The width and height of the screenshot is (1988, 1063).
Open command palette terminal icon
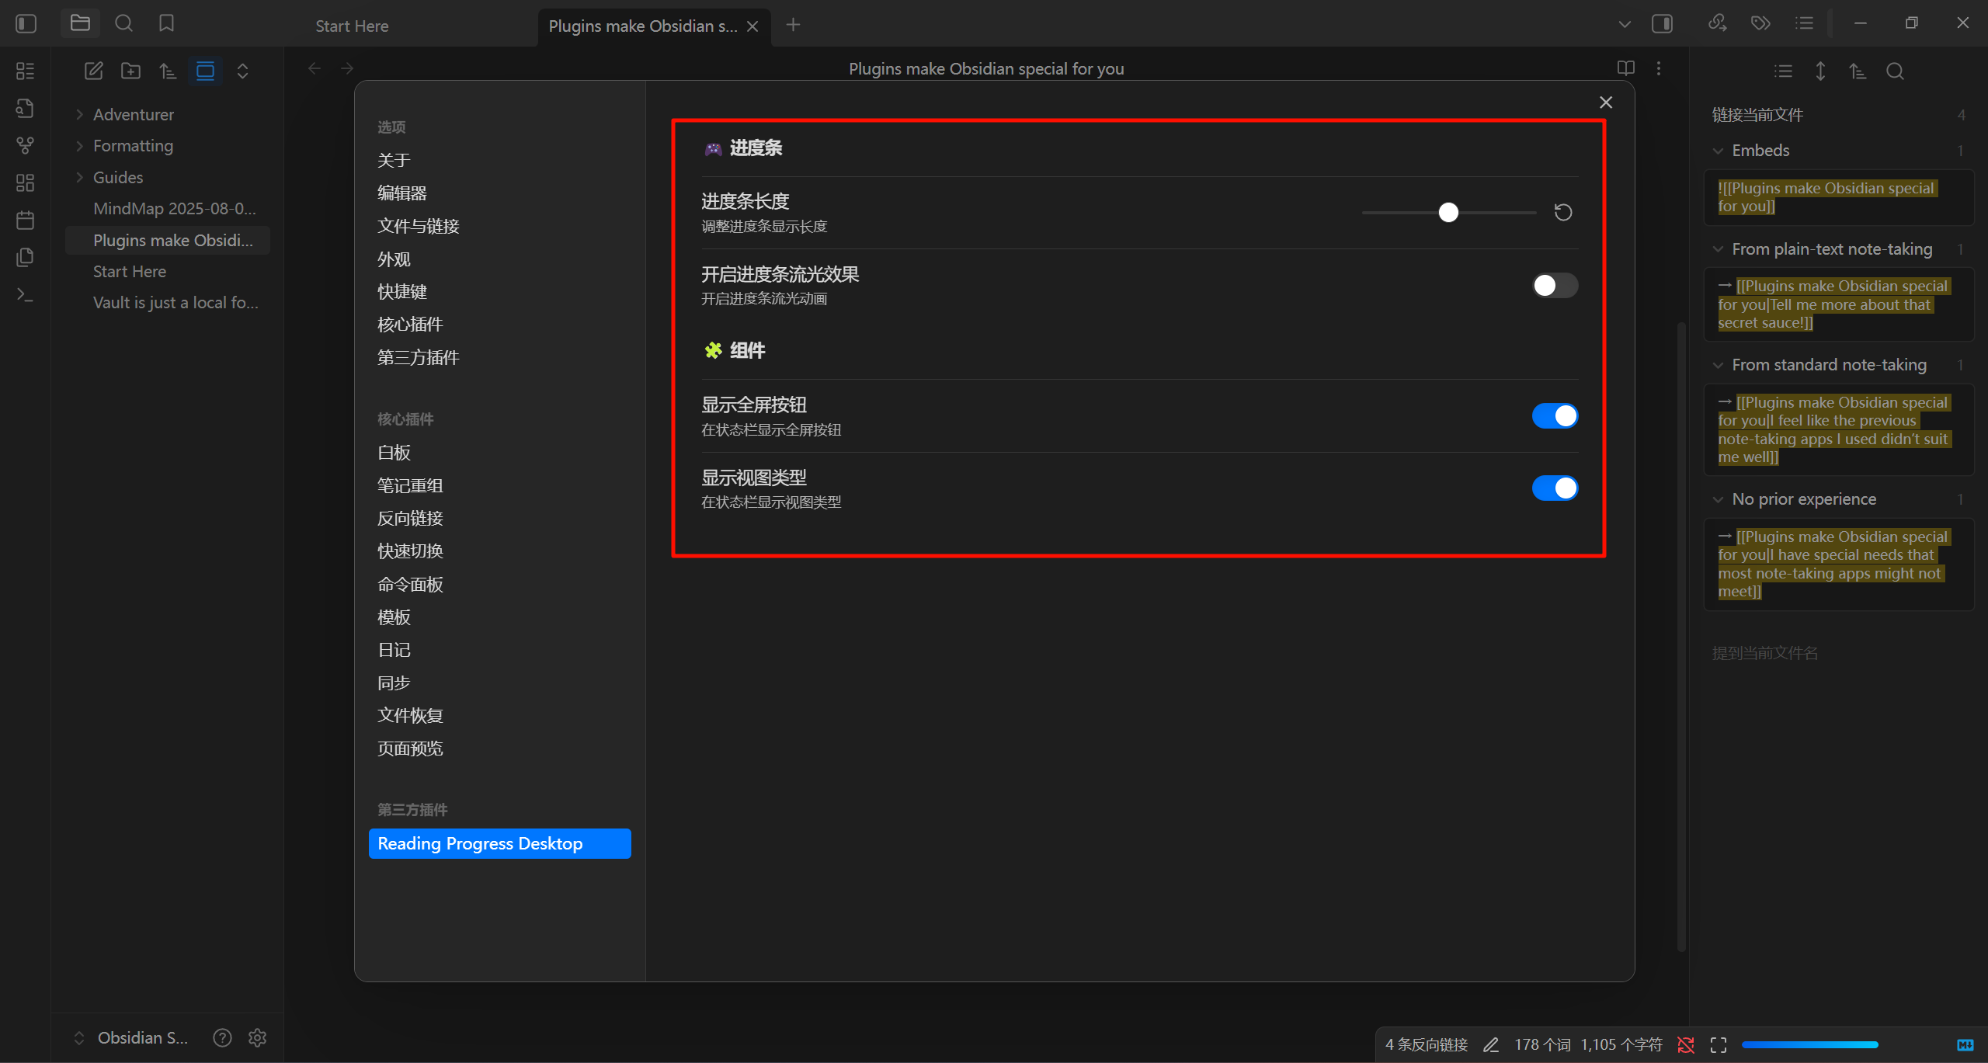pos(25,295)
